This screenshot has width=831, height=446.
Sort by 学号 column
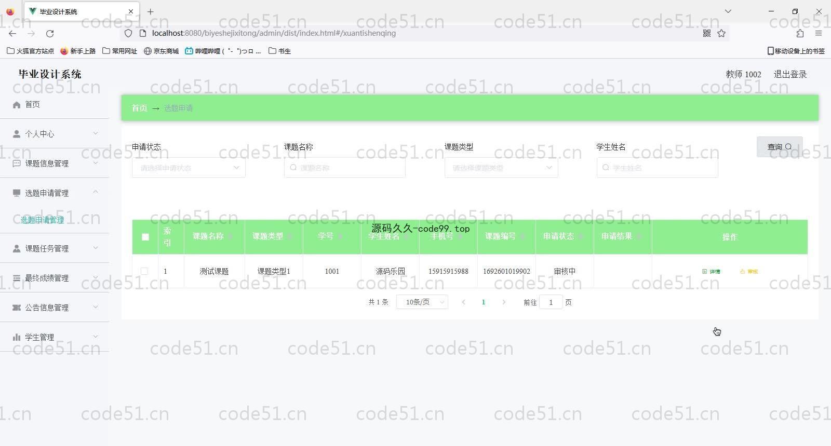pyautogui.click(x=340, y=236)
